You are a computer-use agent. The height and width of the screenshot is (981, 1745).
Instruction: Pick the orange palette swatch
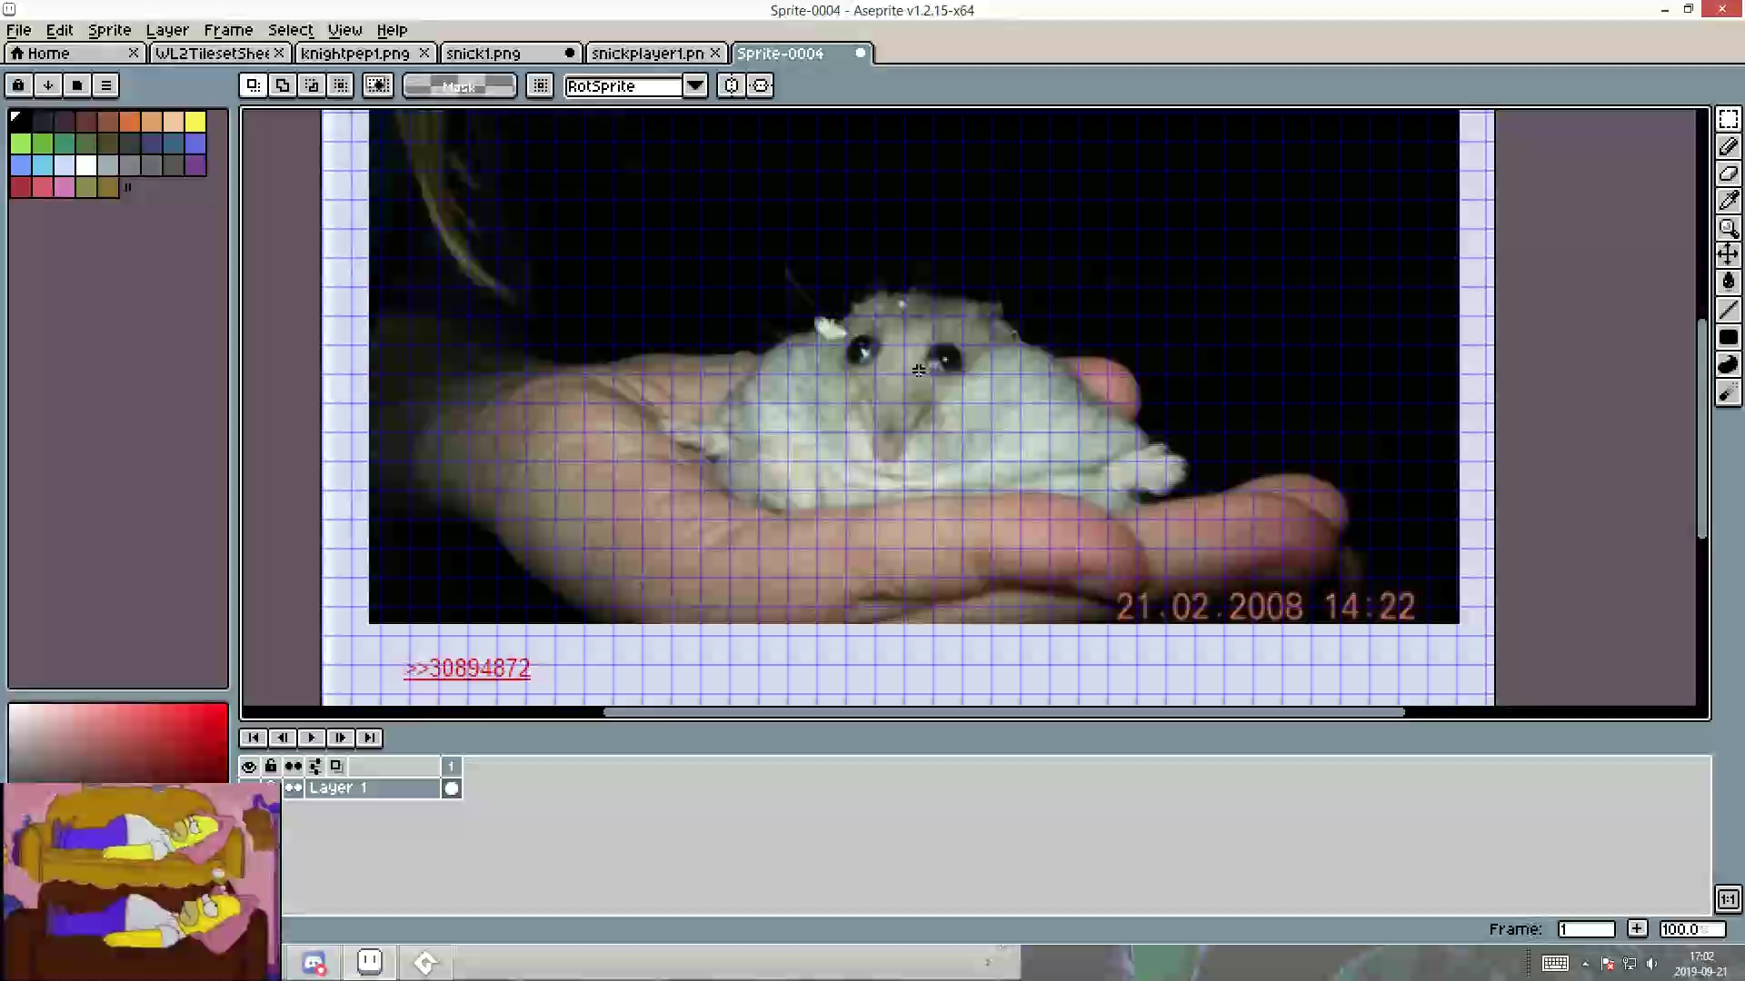click(130, 122)
